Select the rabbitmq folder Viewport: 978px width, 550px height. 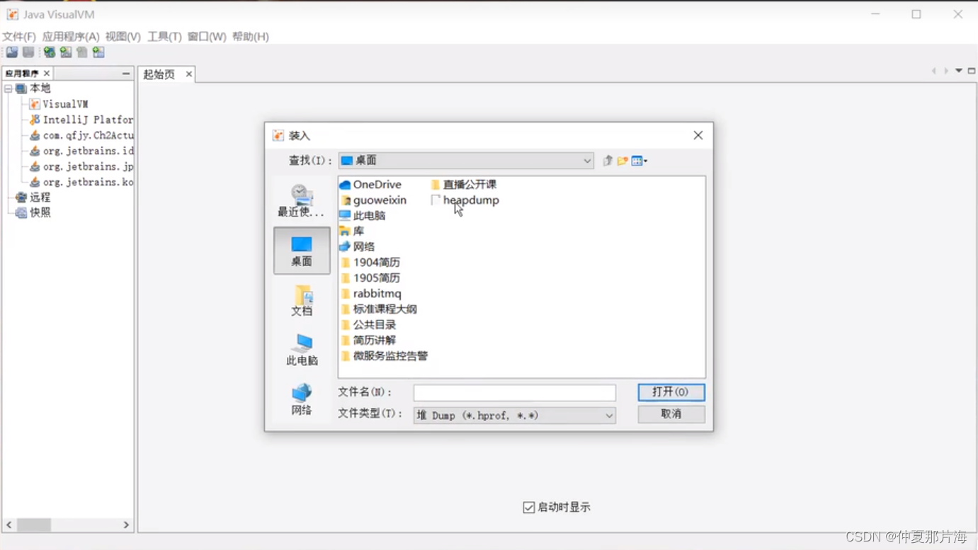tap(370, 294)
